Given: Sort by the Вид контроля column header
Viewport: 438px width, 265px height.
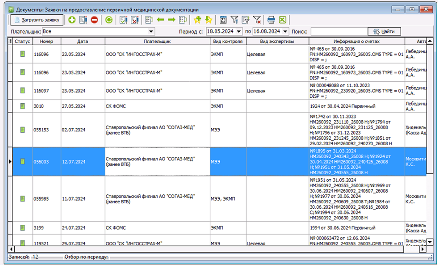Looking at the screenshot, I should pyautogui.click(x=228, y=41).
